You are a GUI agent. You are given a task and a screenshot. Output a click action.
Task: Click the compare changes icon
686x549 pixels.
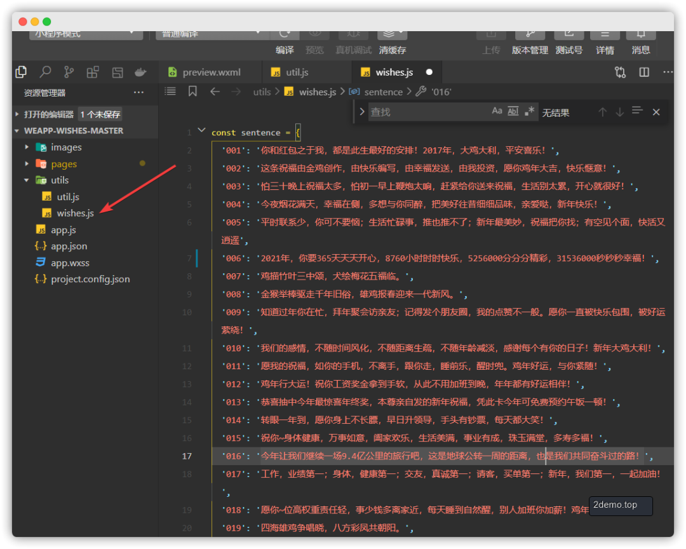coord(621,72)
